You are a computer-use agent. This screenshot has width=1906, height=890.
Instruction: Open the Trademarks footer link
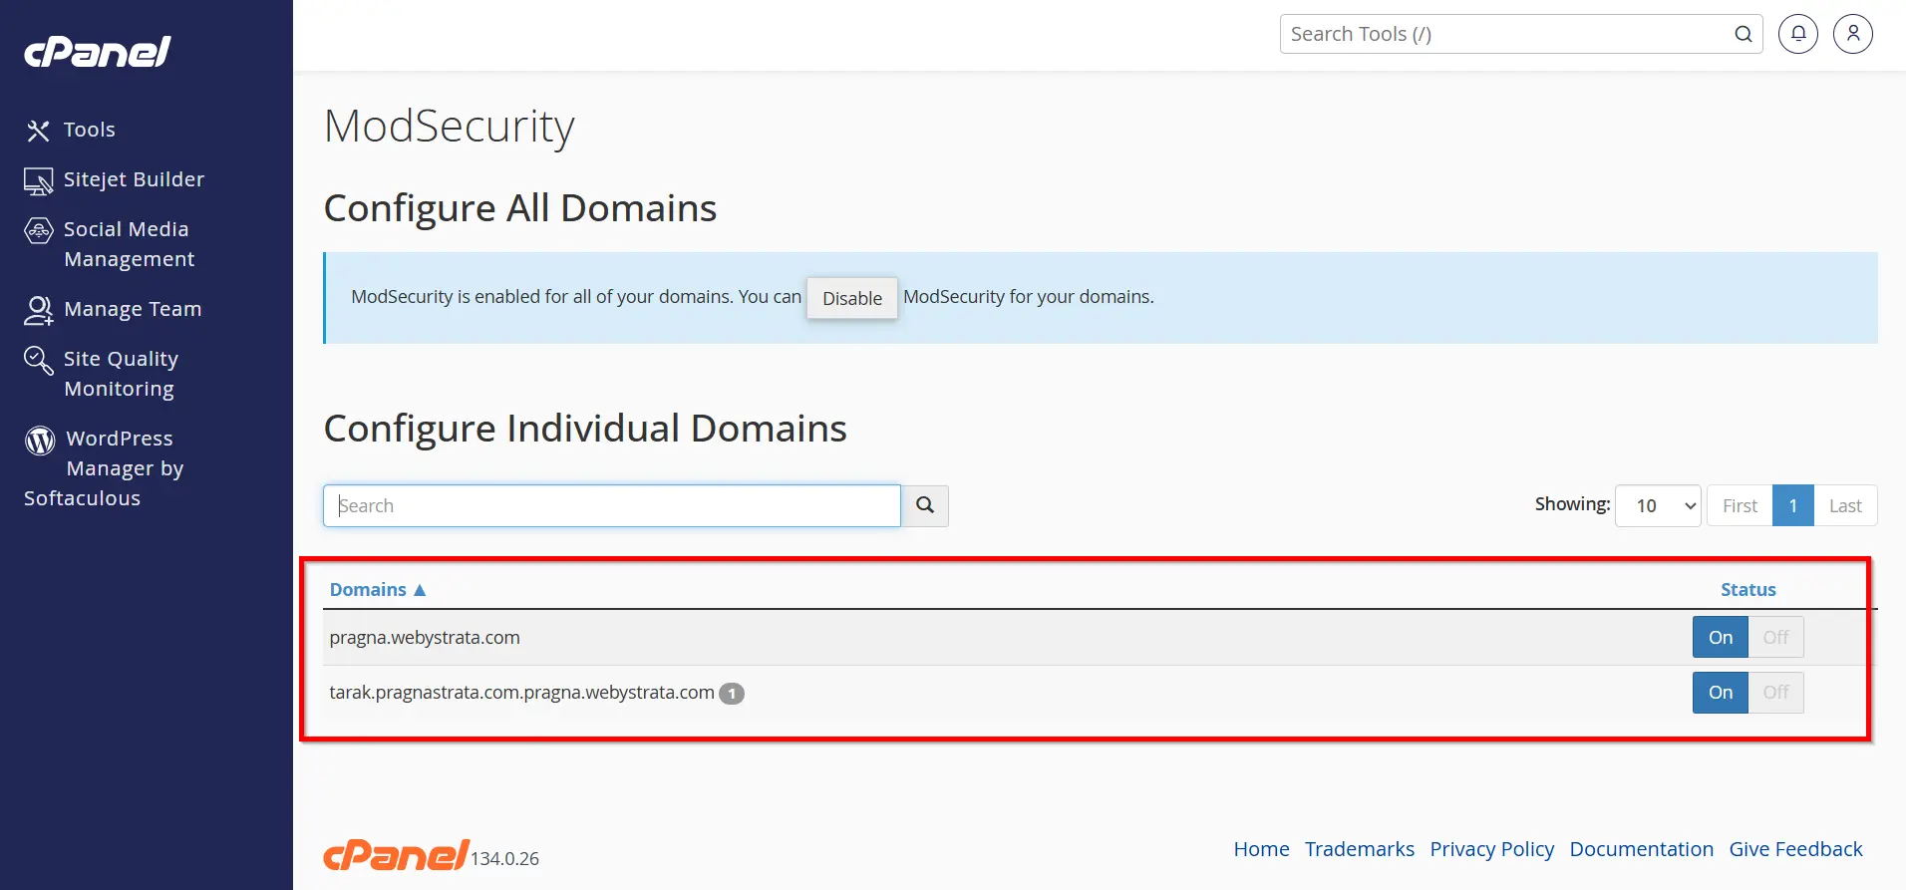coord(1360,849)
